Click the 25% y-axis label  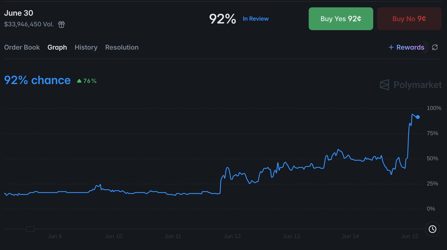[433, 184]
